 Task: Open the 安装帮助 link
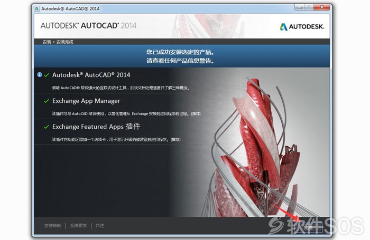point(53,226)
